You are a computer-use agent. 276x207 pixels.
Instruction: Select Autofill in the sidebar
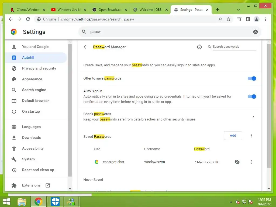[x=36, y=57]
